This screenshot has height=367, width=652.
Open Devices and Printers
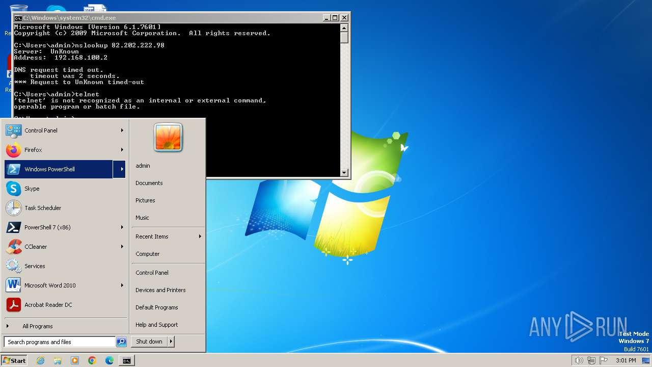[x=160, y=290]
